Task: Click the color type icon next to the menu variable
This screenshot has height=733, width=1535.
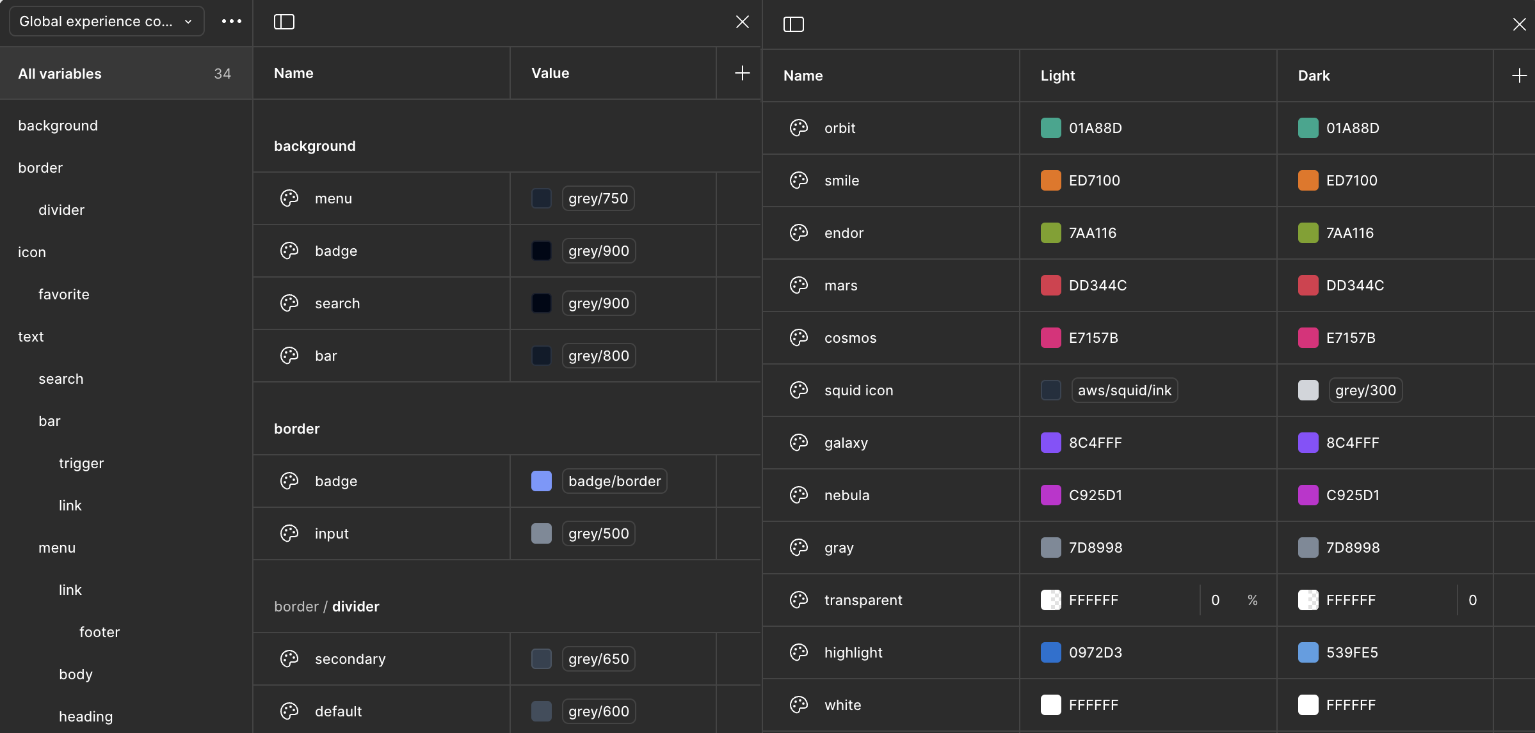Action: [289, 198]
